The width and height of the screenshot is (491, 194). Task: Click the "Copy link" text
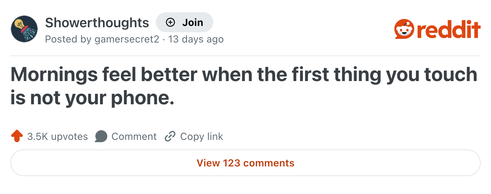[202, 137]
